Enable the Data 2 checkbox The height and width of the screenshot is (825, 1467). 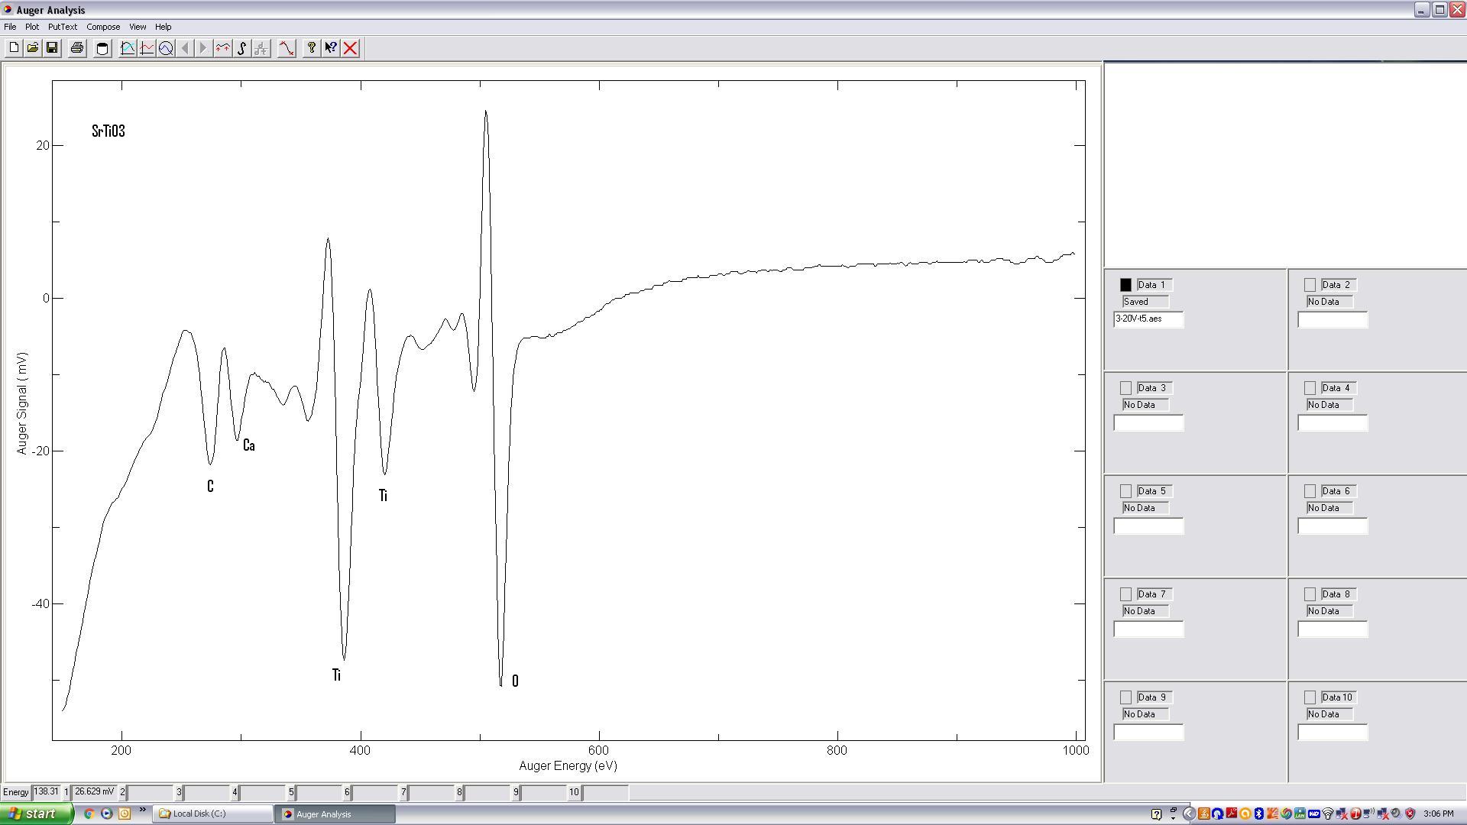tap(1310, 285)
